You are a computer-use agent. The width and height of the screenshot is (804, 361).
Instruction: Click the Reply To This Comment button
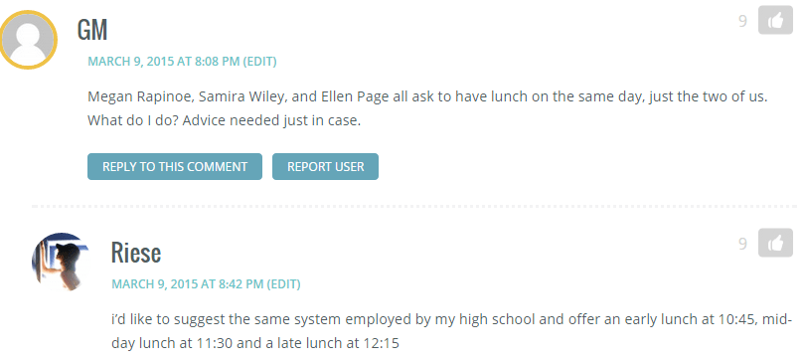(x=175, y=167)
